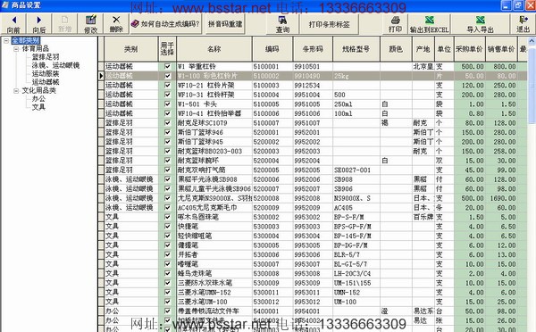This screenshot has height=332, width=536.
Task: Toggle the checkbox in the 快捷笔 row
Action: tap(167, 226)
